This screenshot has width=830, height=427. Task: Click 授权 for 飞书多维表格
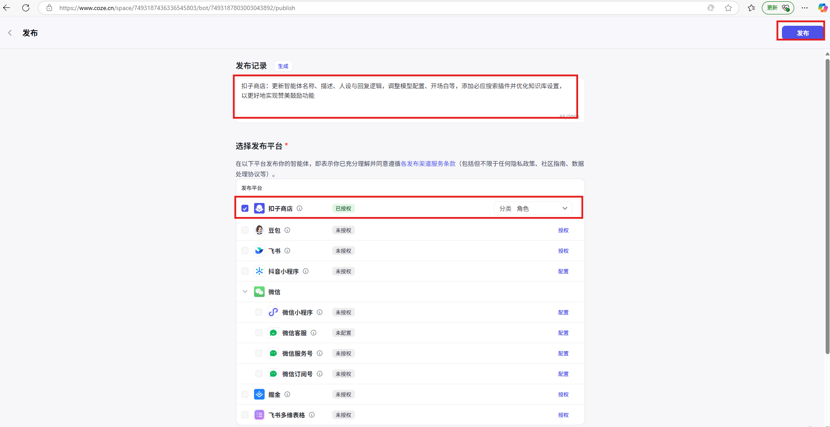coord(563,415)
